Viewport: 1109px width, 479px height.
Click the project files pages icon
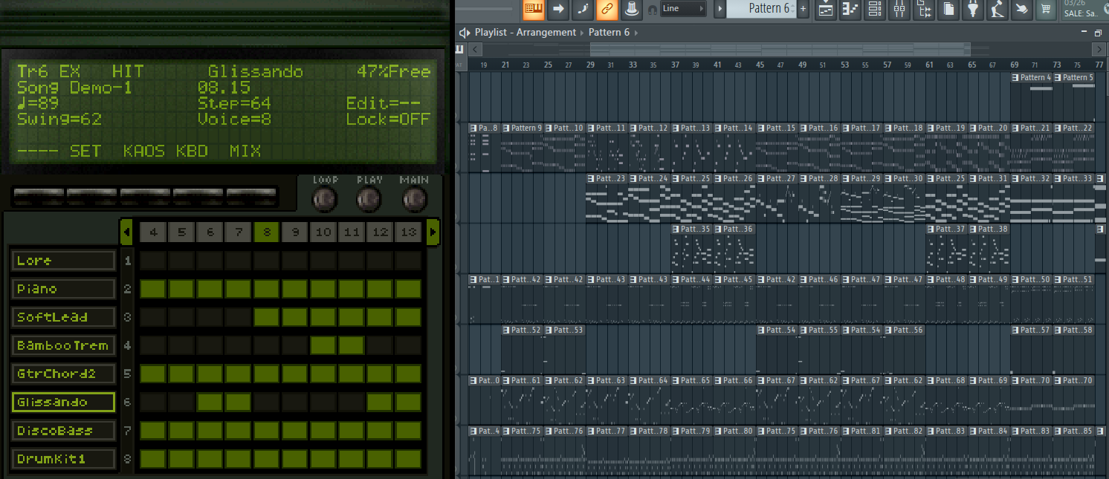948,9
